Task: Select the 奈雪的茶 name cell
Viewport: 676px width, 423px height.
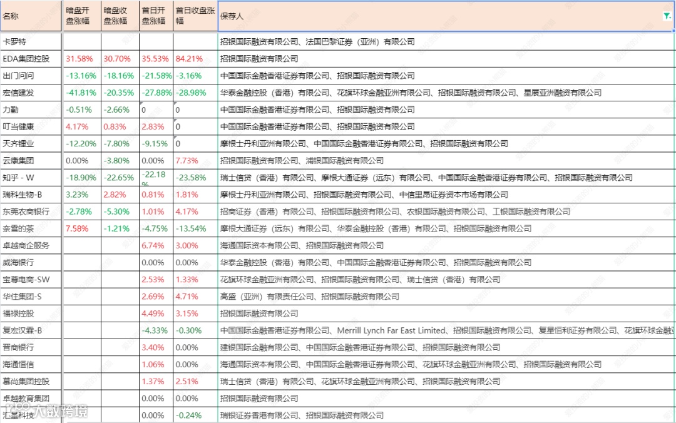Action: (31, 228)
